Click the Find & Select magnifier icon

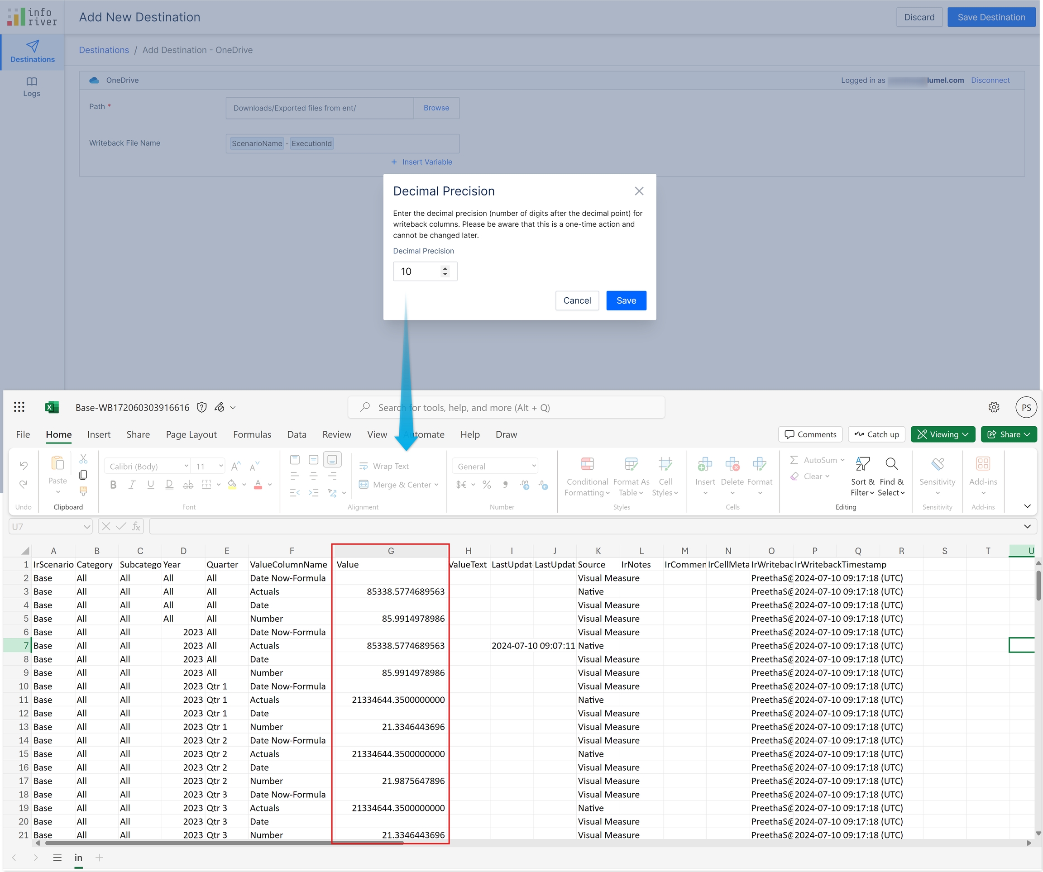[891, 464]
